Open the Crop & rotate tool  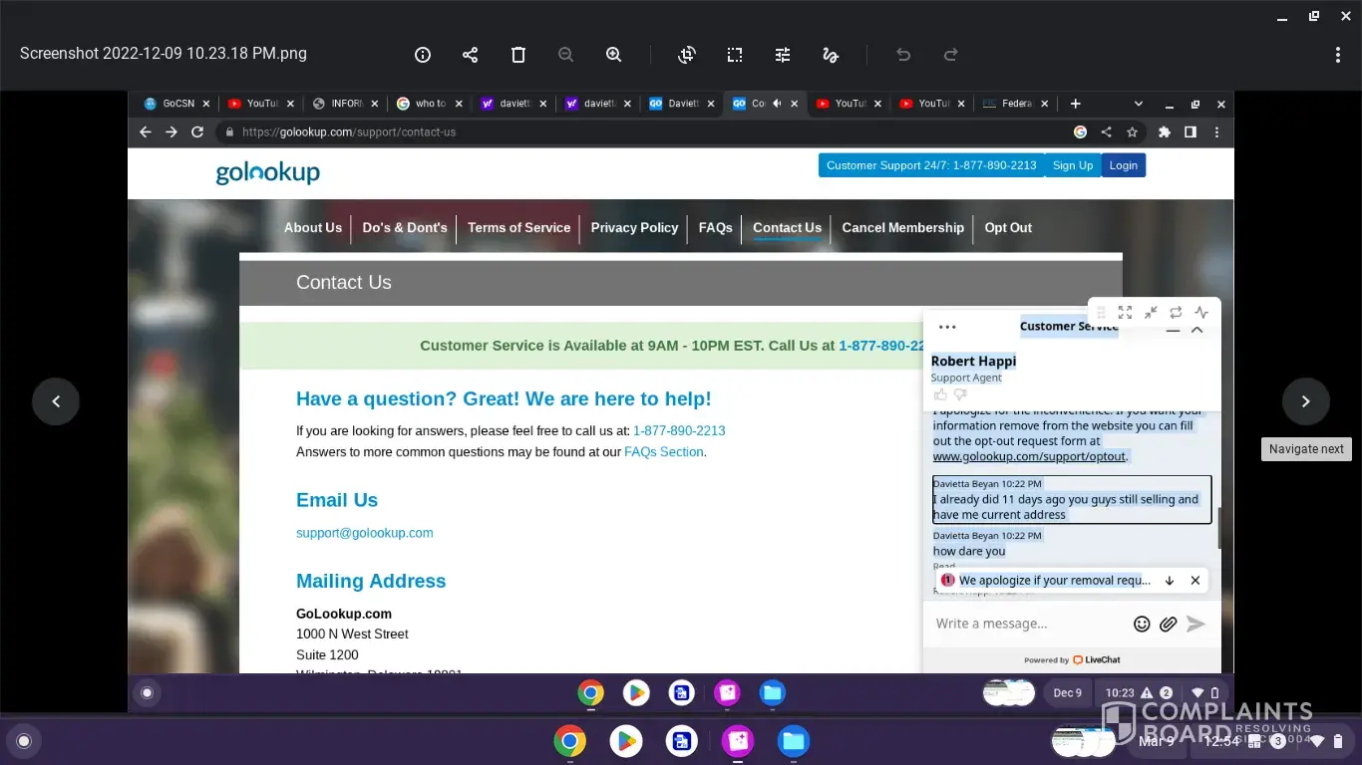(687, 55)
